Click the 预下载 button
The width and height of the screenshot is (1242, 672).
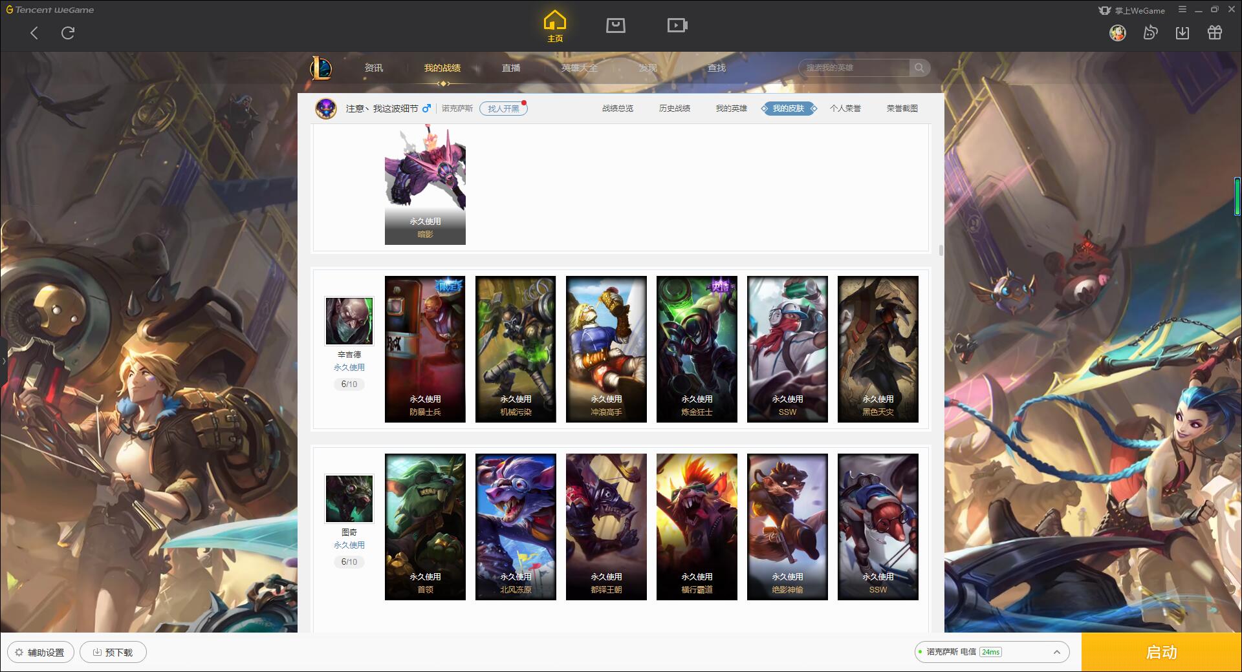tap(113, 652)
